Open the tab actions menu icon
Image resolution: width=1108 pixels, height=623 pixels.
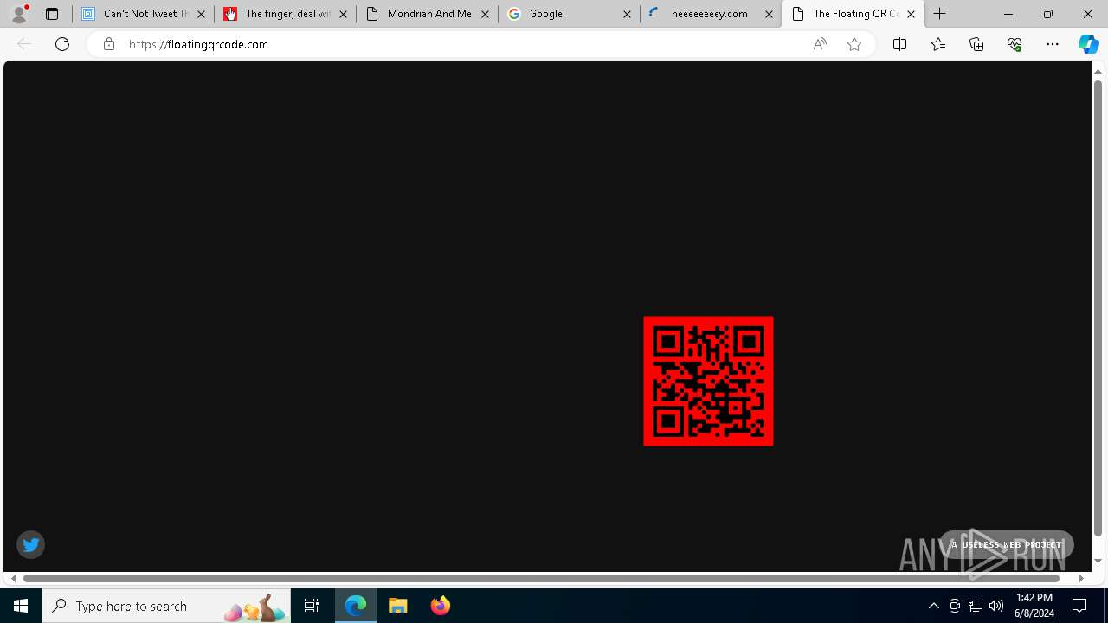[52, 14]
